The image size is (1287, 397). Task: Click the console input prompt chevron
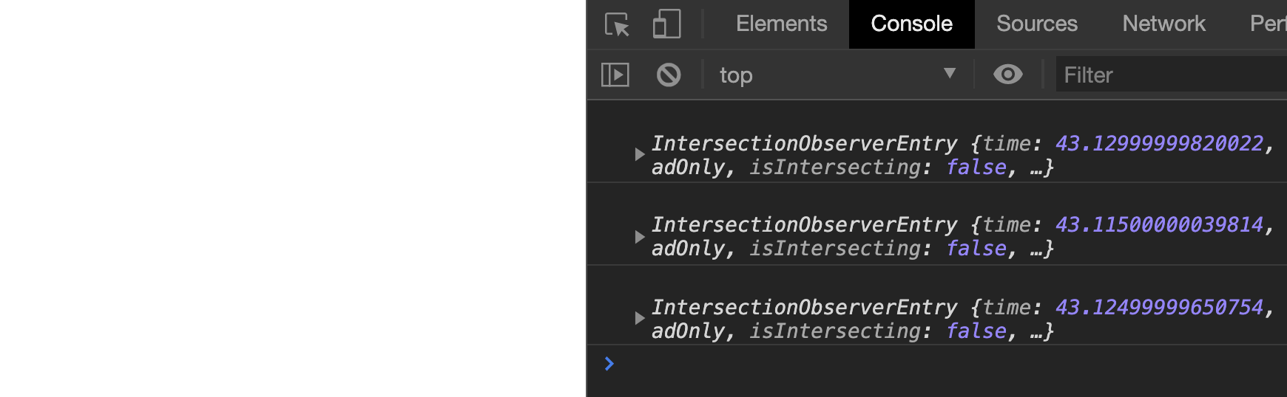pyautogui.click(x=609, y=364)
